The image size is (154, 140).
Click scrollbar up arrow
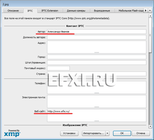(x=150, y=16)
